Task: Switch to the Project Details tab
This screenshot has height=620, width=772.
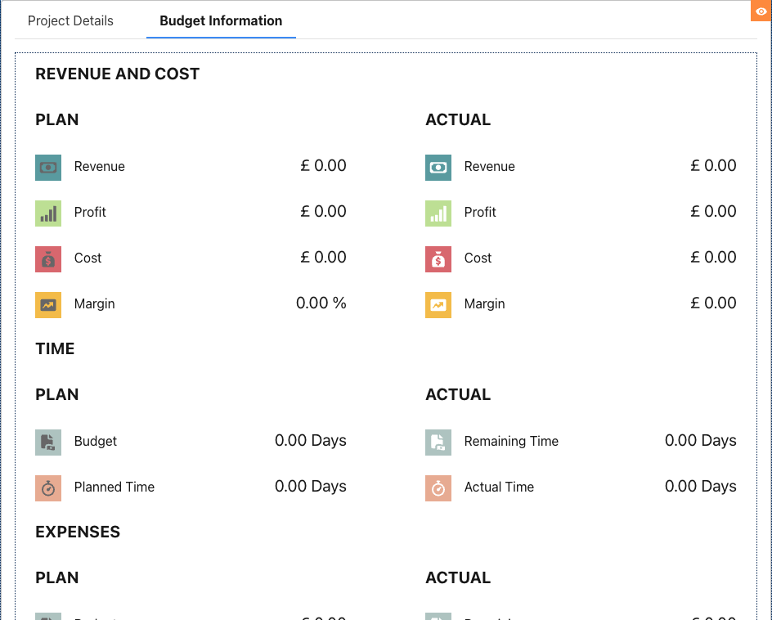Action: point(70,21)
